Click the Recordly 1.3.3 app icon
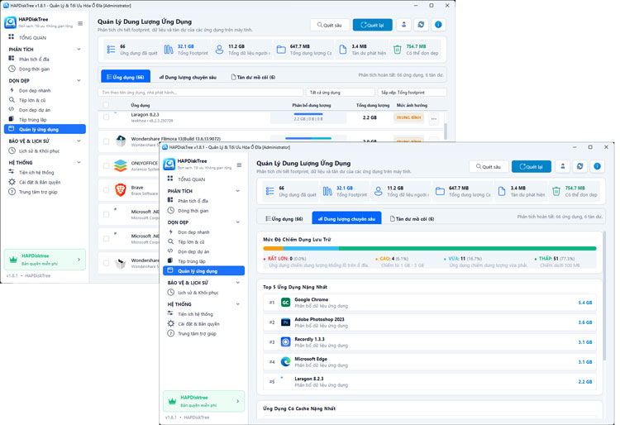Viewport: 620px width, 425px height. pos(285,342)
